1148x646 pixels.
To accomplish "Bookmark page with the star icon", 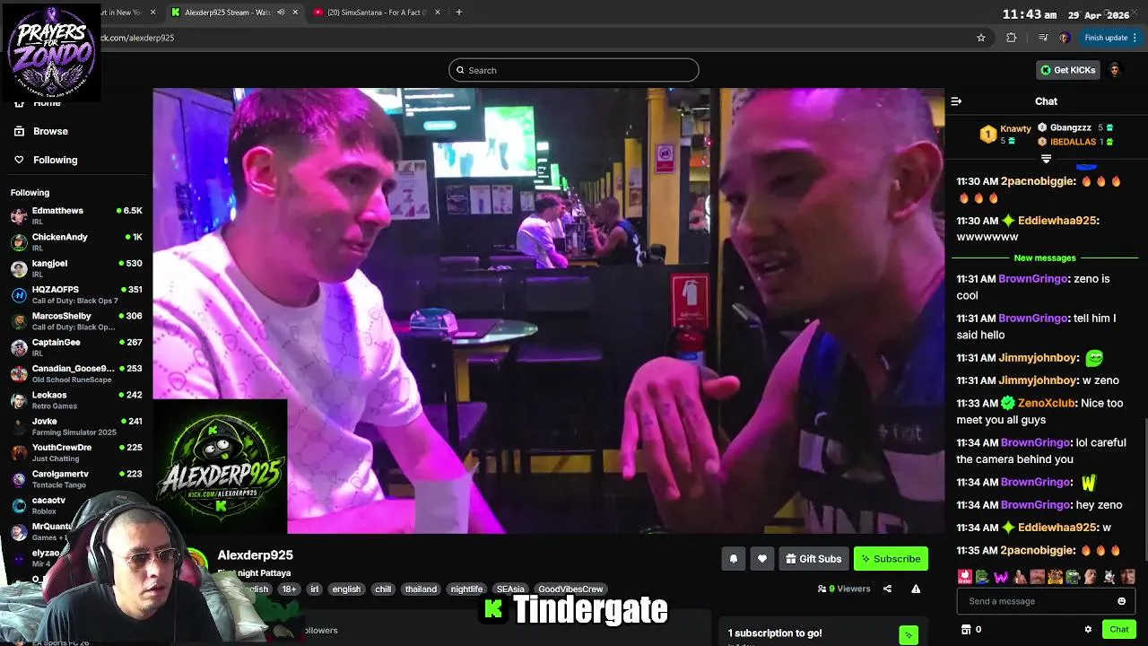I will point(981,38).
